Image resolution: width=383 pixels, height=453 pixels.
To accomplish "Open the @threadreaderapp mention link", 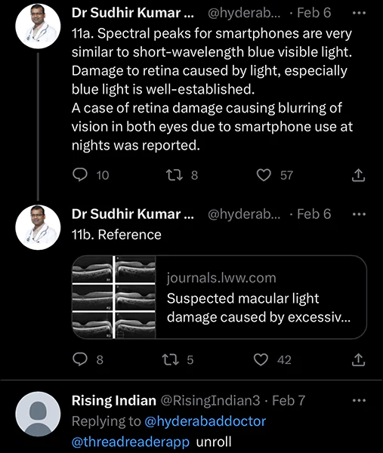I will (x=131, y=442).
